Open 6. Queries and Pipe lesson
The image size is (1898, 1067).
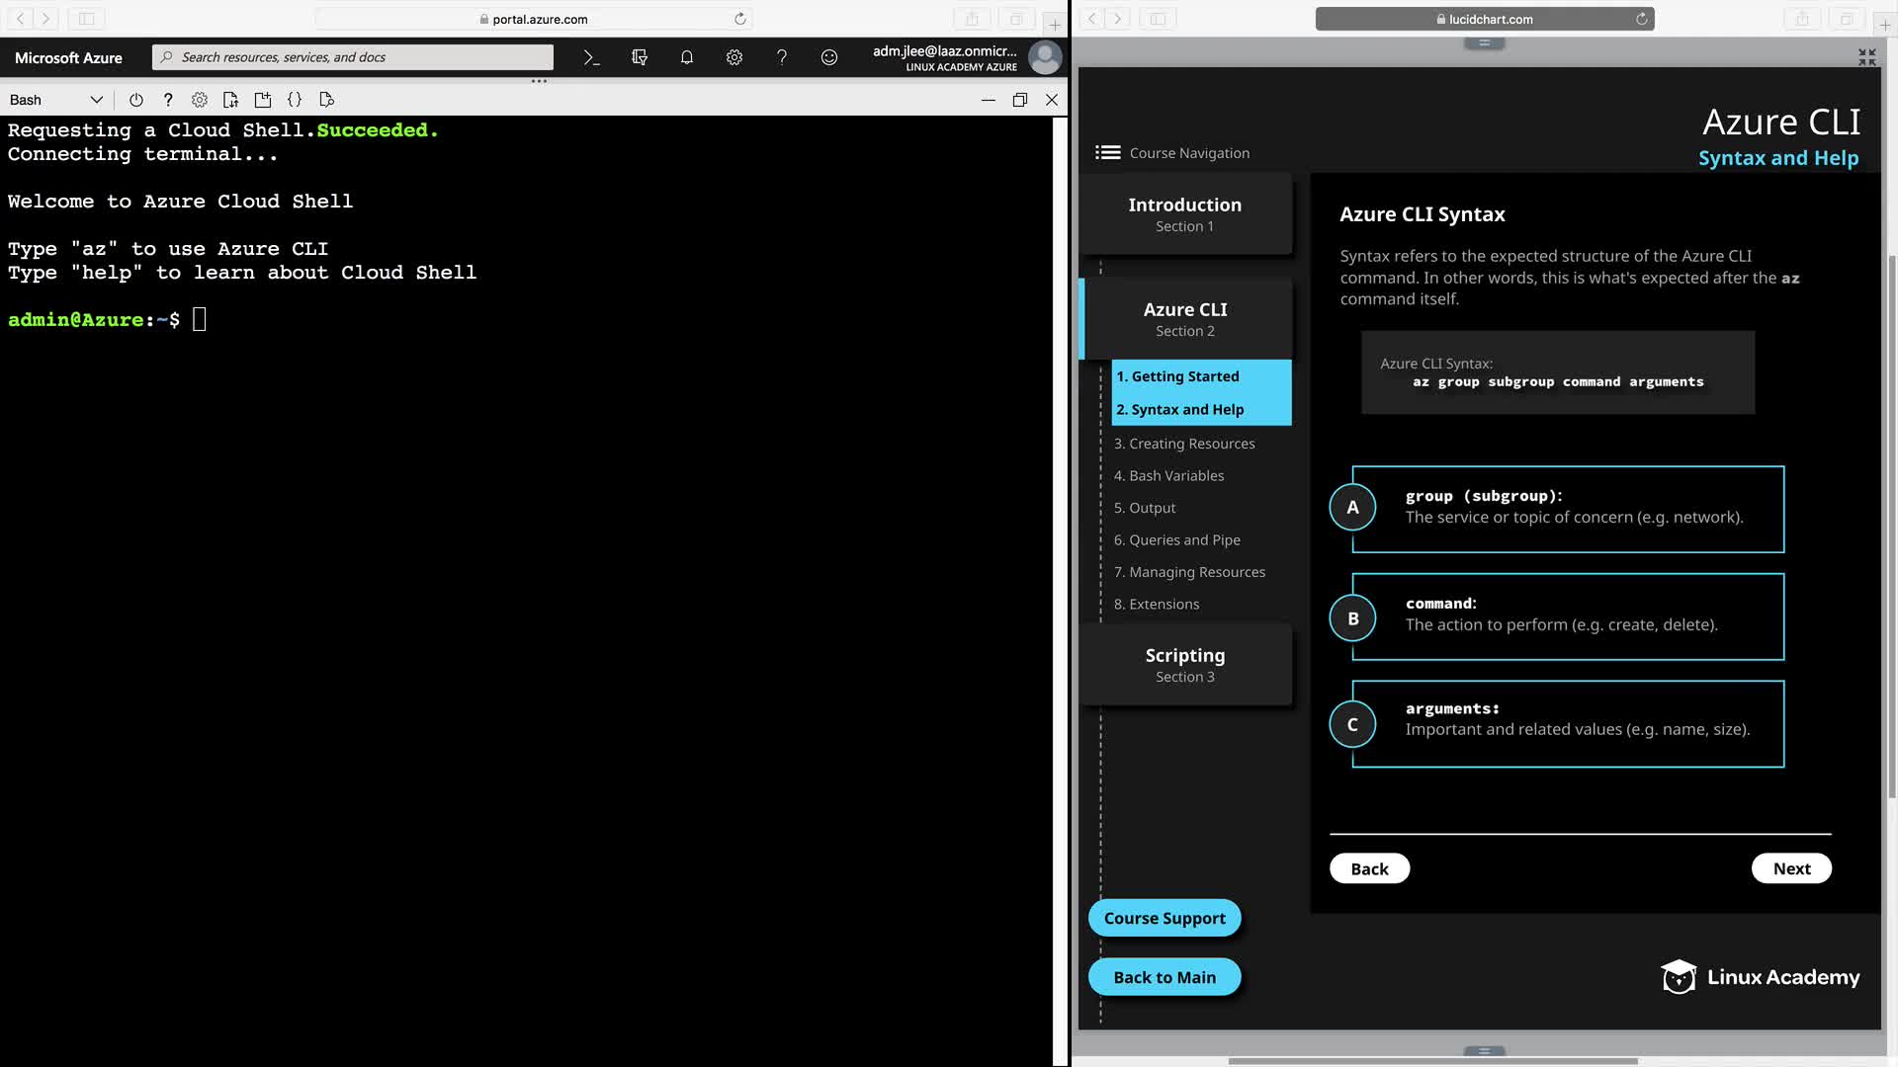pyautogui.click(x=1176, y=539)
